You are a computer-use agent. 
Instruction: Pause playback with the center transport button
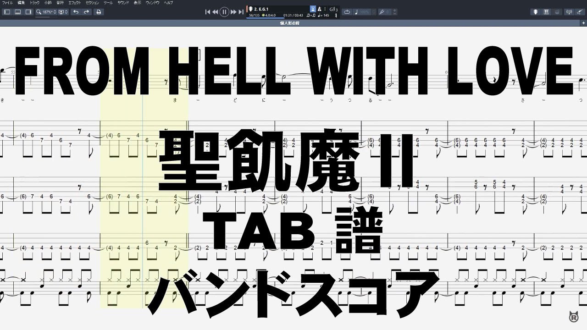point(224,12)
